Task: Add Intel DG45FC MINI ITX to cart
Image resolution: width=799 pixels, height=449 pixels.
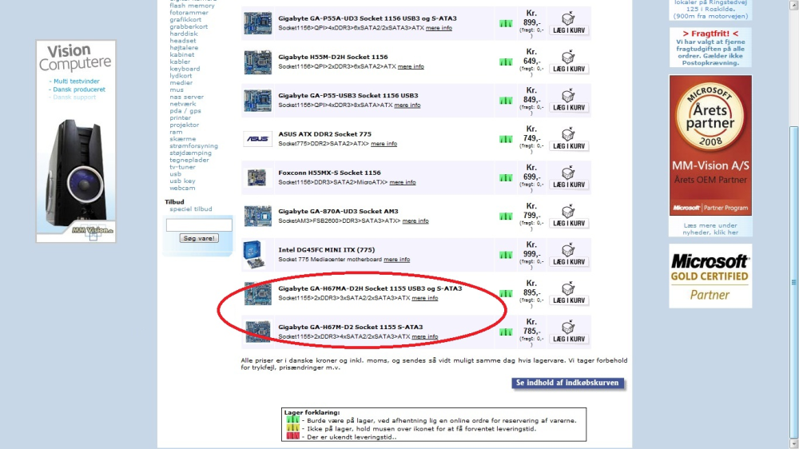Action: click(569, 256)
